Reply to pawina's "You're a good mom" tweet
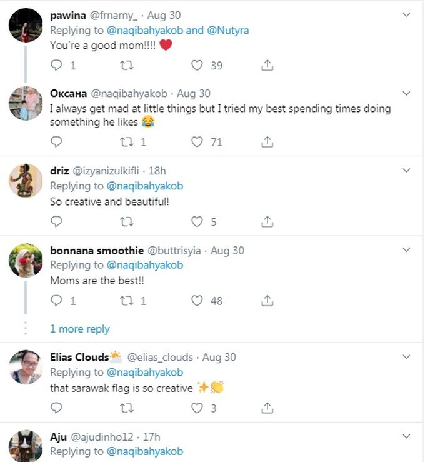The image size is (425, 462). pos(56,65)
